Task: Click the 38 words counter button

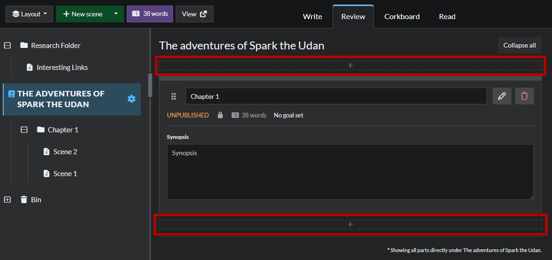Action: [150, 14]
